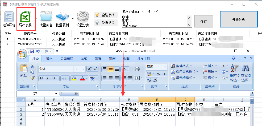Cut selection with scissors icon
This screenshot has width=262, height=126.
[32, 66]
